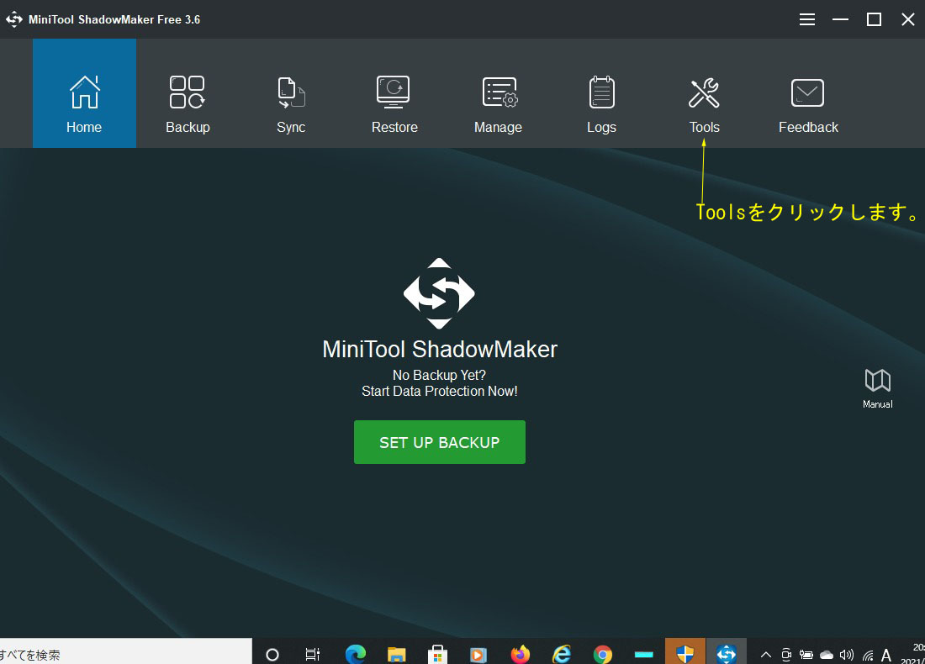The image size is (925, 664).
Task: Open the Restore tab
Action: tap(394, 93)
